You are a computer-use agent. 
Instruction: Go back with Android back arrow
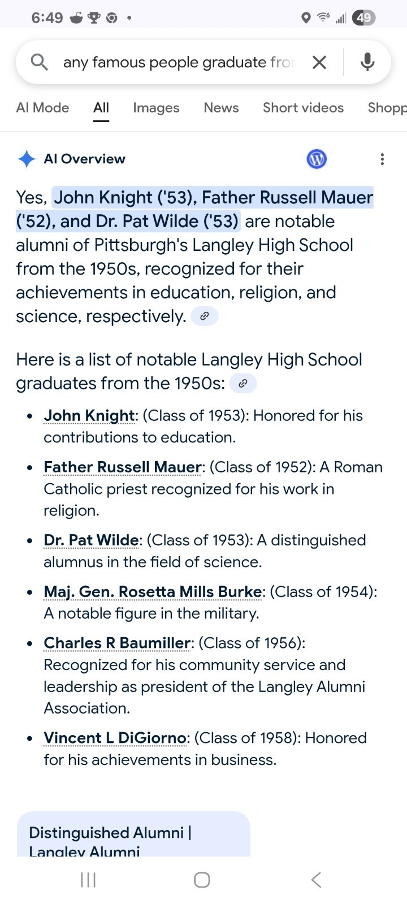317,880
